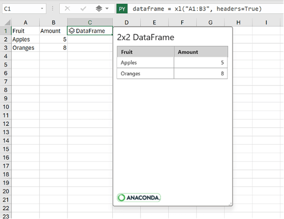
Task: Click the Anaconda logo in the card
Action: point(139,197)
